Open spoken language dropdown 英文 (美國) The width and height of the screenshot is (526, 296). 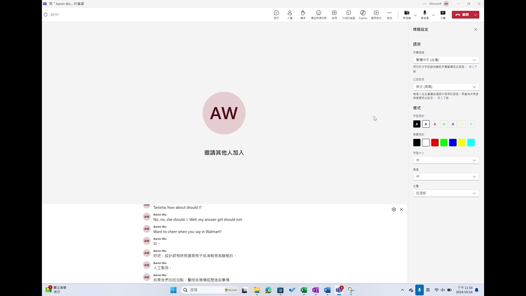[446, 87]
